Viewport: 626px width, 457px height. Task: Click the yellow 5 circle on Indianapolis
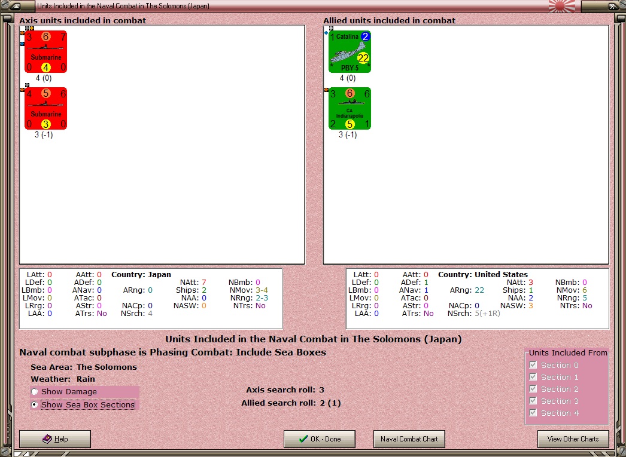[350, 124]
